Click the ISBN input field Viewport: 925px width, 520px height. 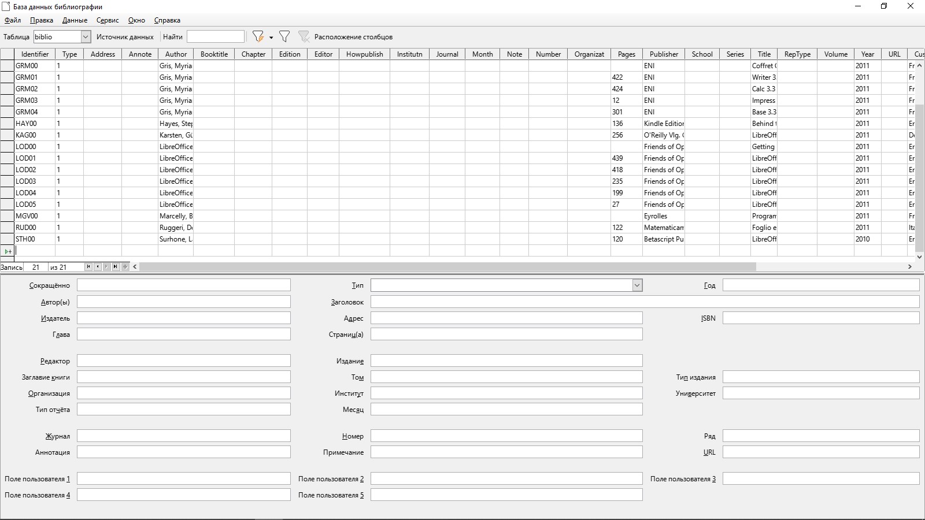pyautogui.click(x=821, y=318)
